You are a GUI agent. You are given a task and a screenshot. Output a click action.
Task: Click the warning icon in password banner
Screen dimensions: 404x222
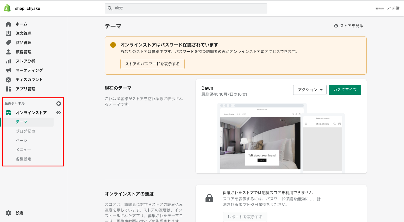click(x=113, y=45)
